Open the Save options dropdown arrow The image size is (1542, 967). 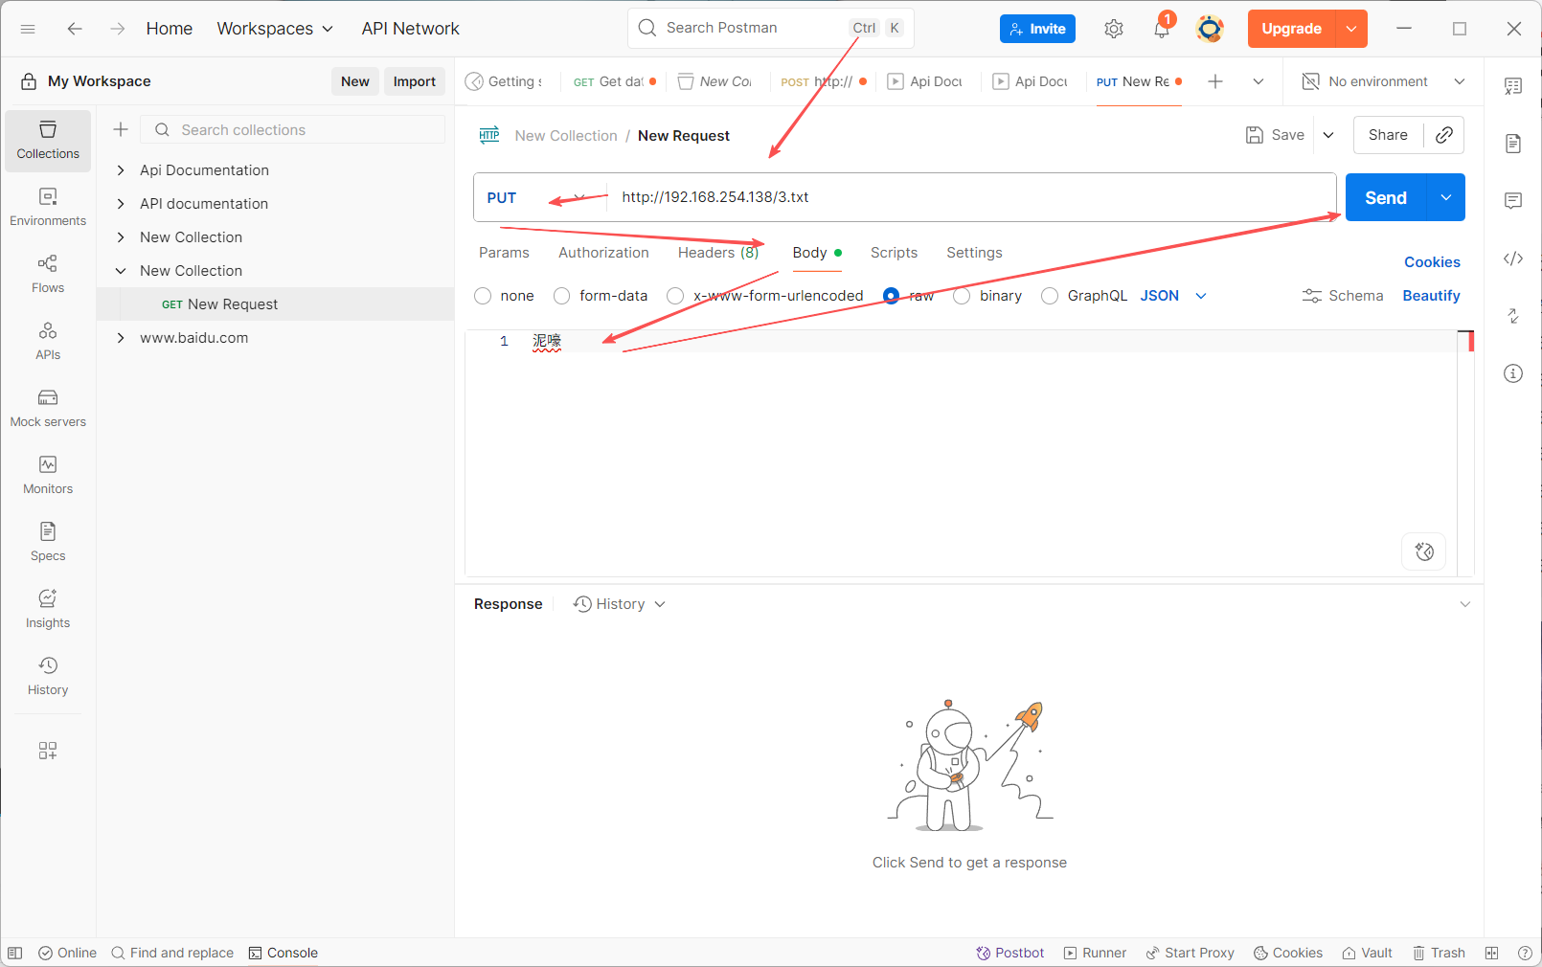click(x=1328, y=135)
